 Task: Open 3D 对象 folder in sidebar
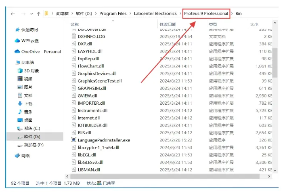31,71
